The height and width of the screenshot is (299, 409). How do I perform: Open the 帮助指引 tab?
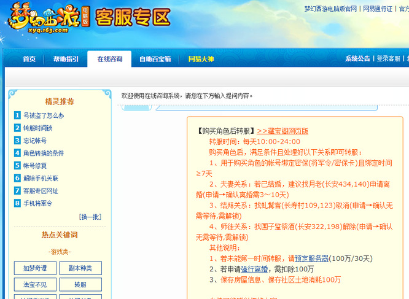click(x=66, y=59)
